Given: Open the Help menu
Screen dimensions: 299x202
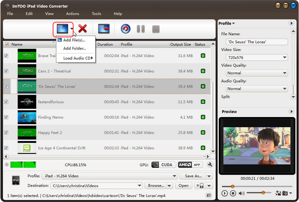Looking at the screenshot, I should (x=118, y=14).
